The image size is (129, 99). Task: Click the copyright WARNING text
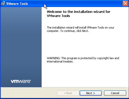pos(83,60)
